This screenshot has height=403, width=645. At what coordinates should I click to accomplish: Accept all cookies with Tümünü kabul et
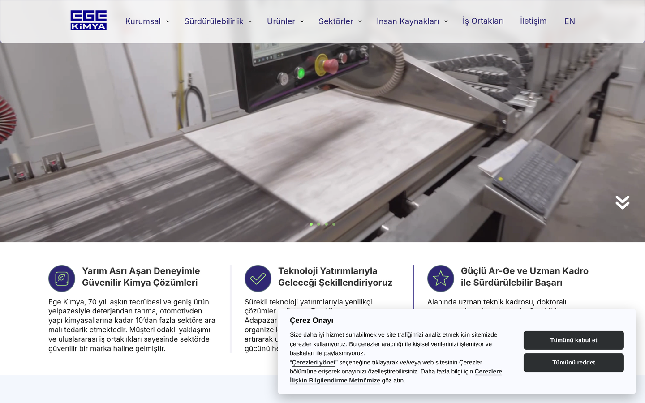[x=574, y=340]
